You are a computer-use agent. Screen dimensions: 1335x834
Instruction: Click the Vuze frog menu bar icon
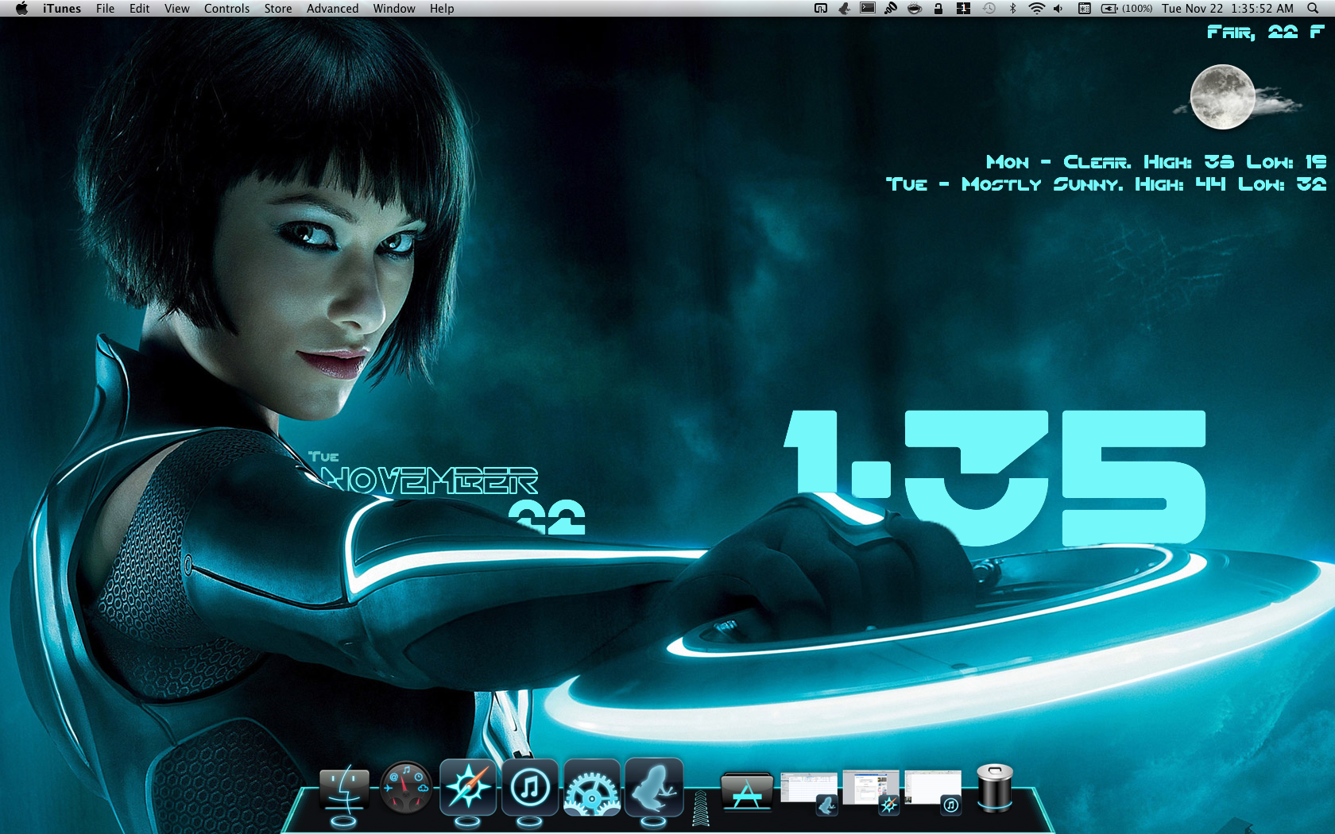coord(844,9)
